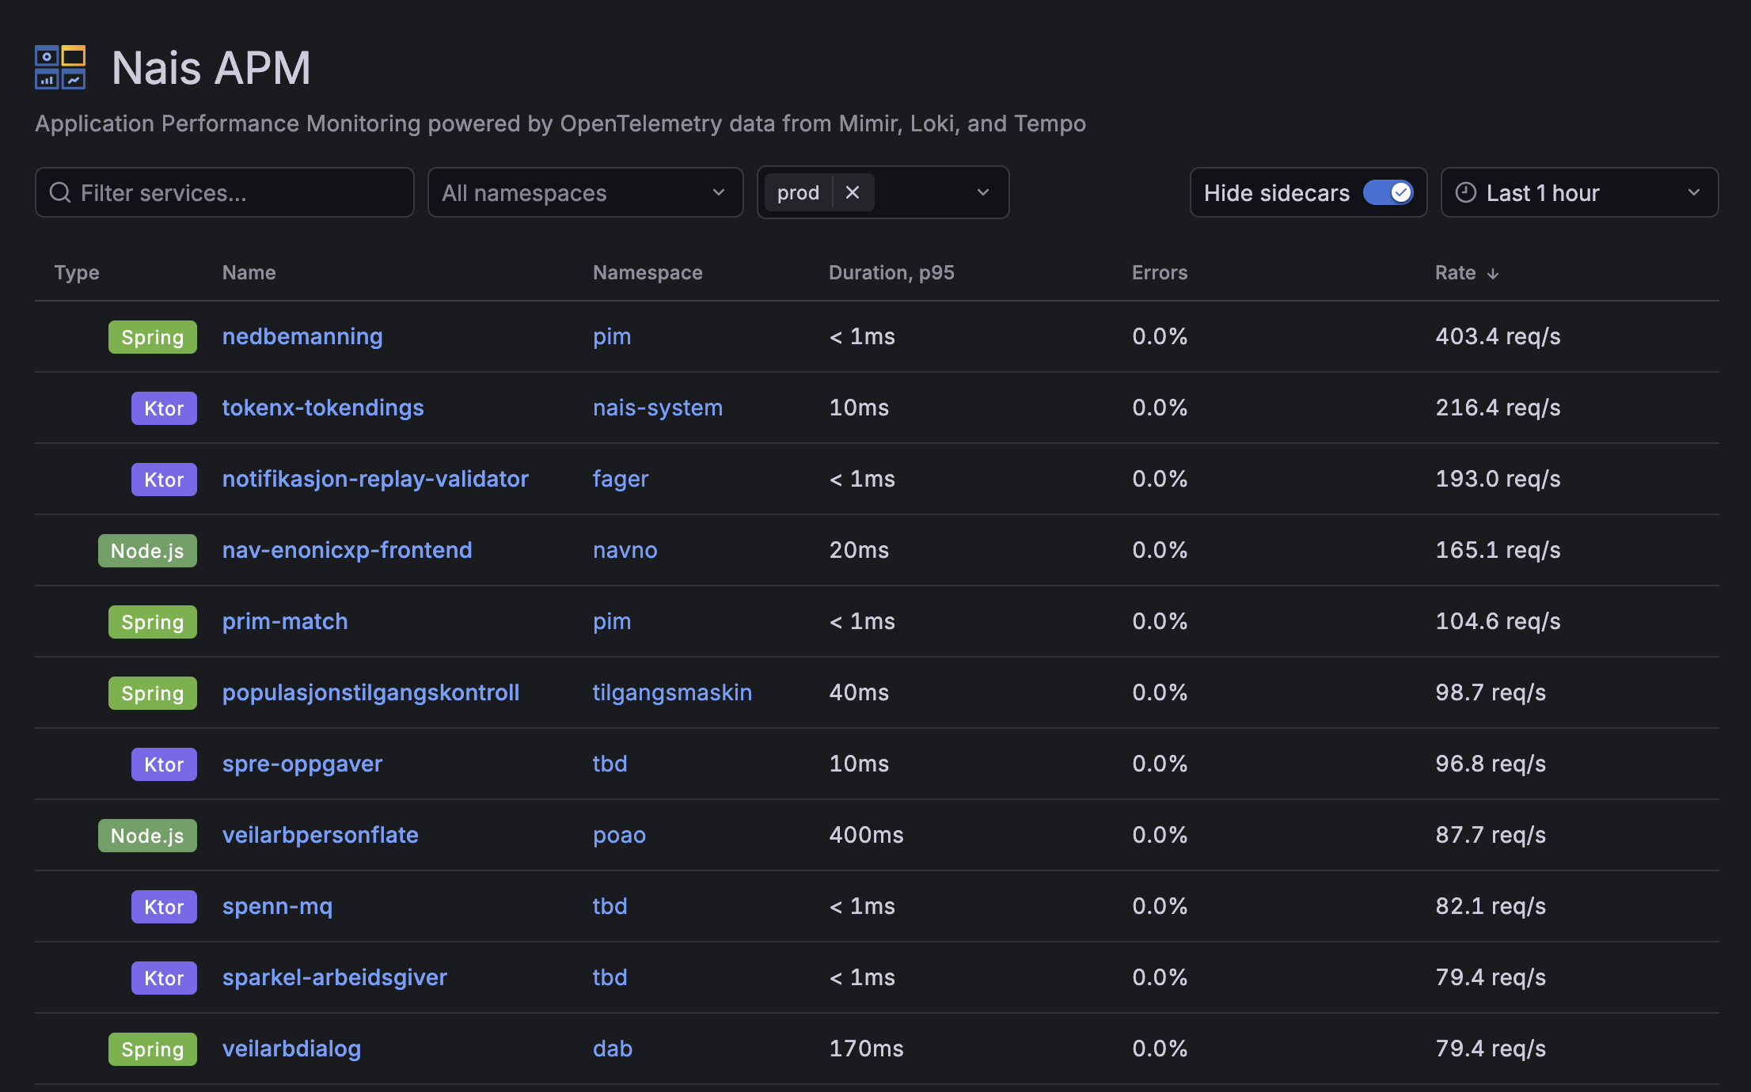Click the Ktor badge next to tokenx-tokendings
The width and height of the screenshot is (1751, 1092).
(x=163, y=408)
